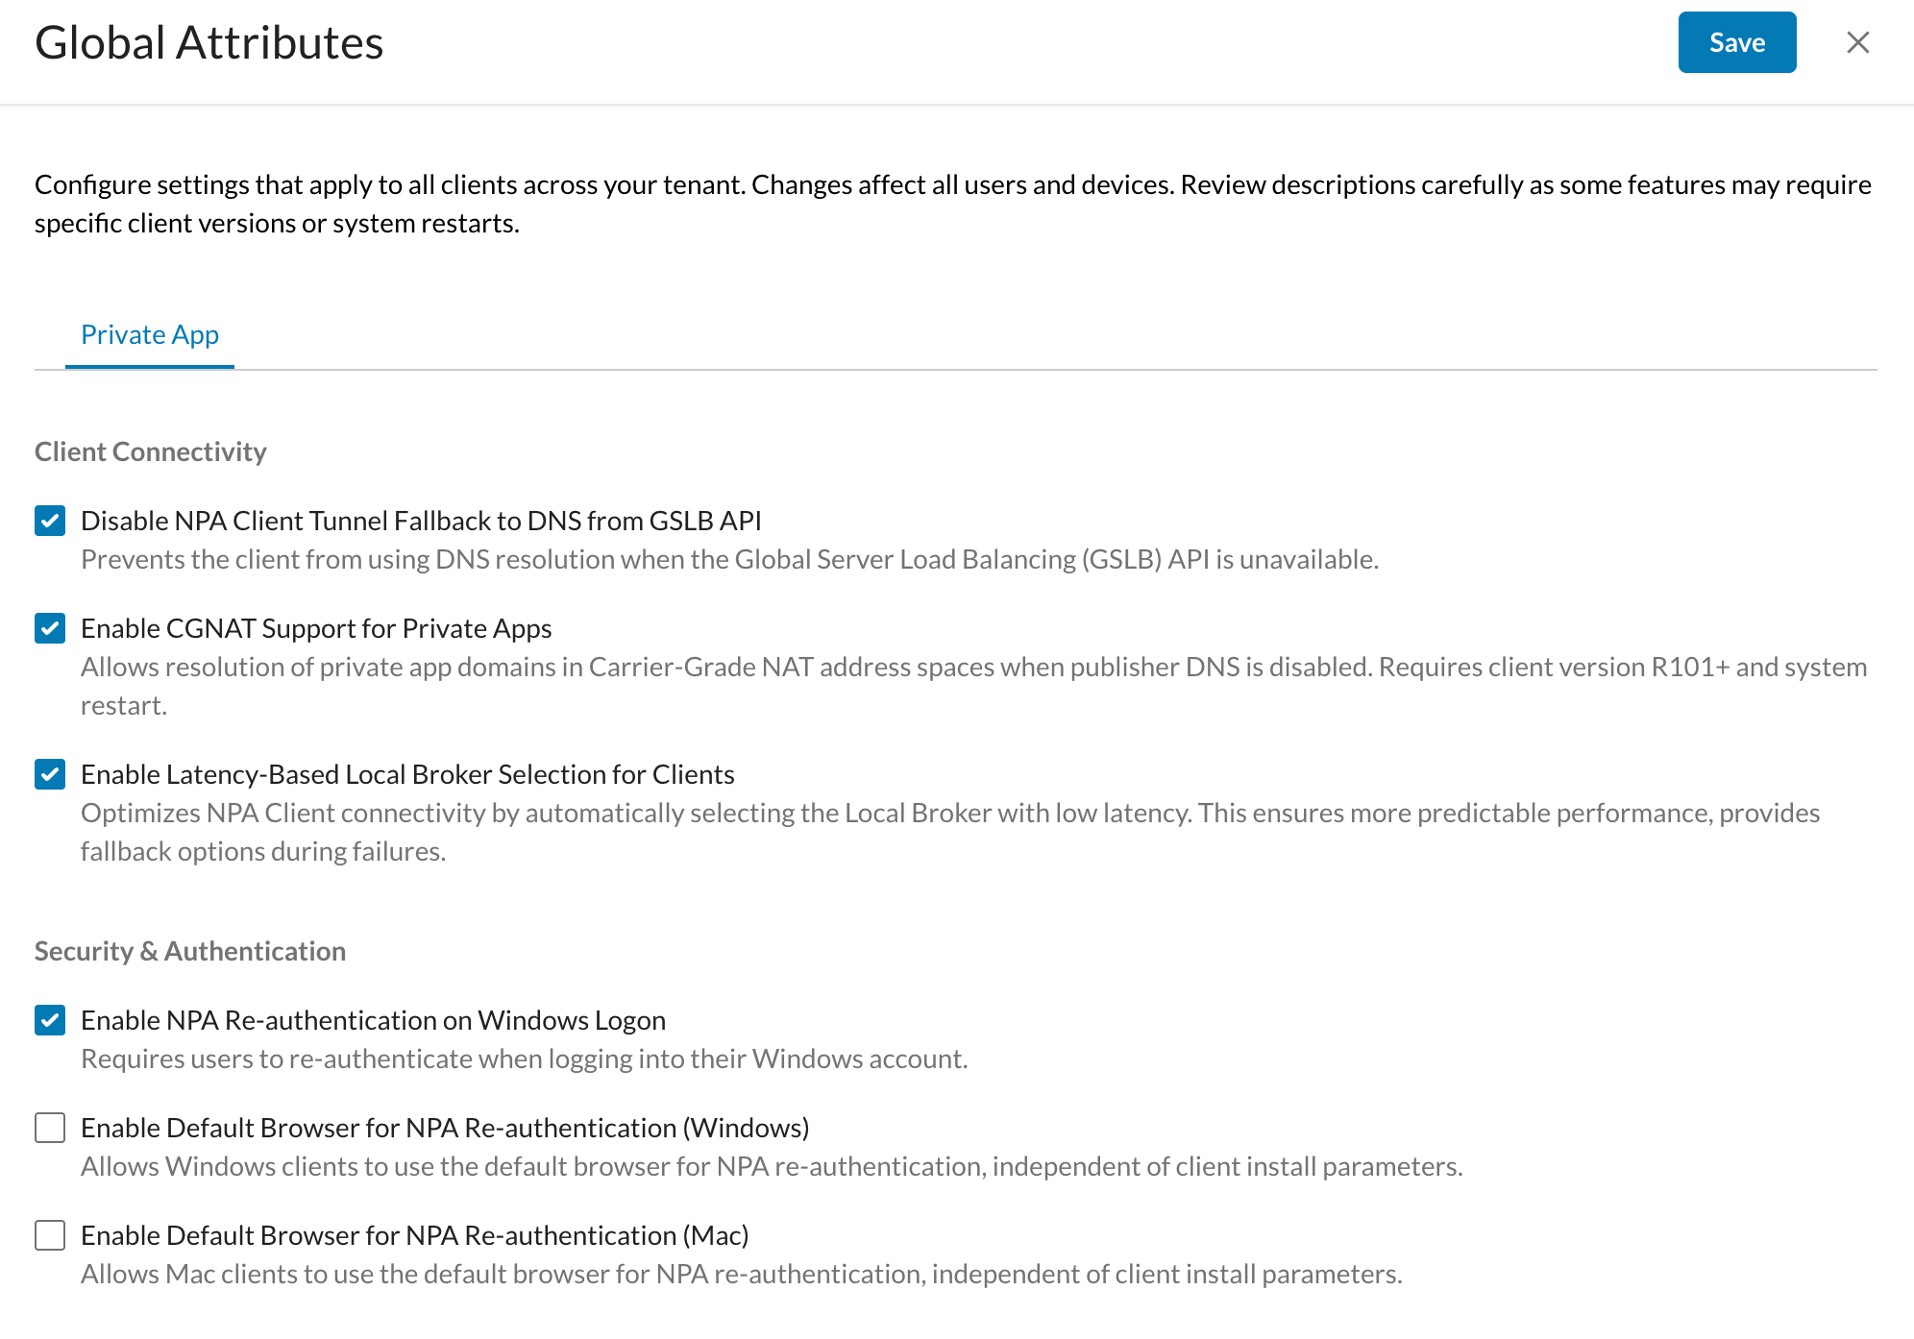Viewport: 1914px width, 1339px height.
Task: Close the Global Attributes dialog
Action: [1857, 42]
